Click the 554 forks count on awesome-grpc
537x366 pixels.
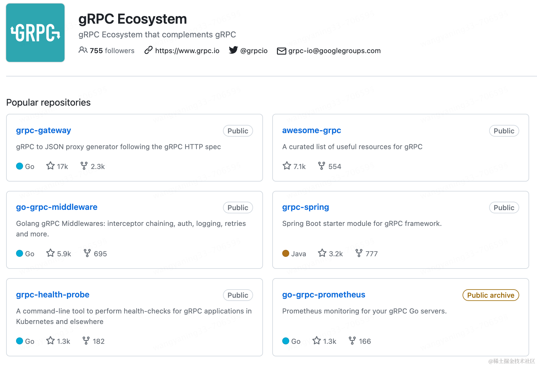point(335,167)
